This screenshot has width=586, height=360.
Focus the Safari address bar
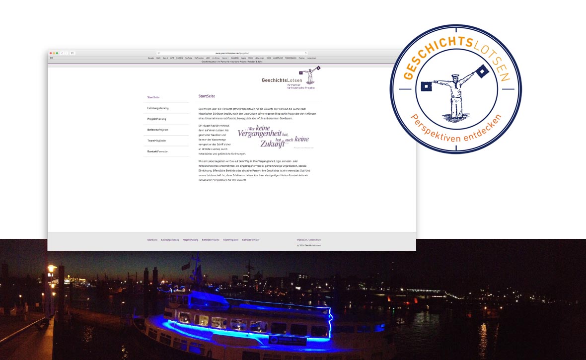click(232, 53)
